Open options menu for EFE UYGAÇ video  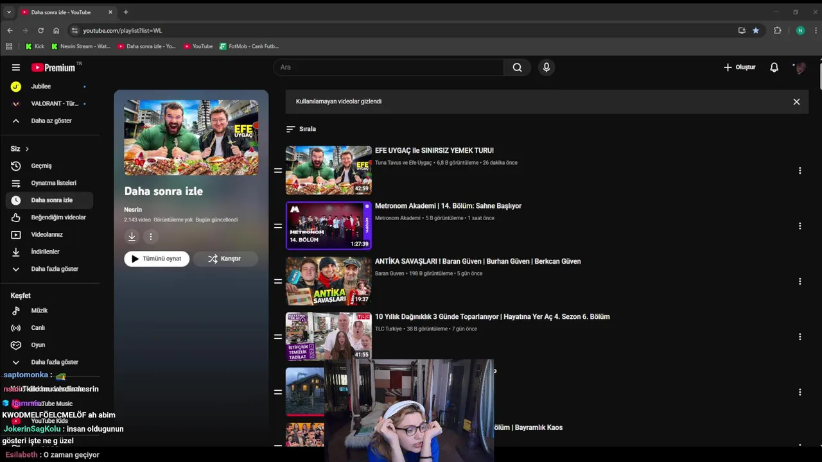pos(800,171)
